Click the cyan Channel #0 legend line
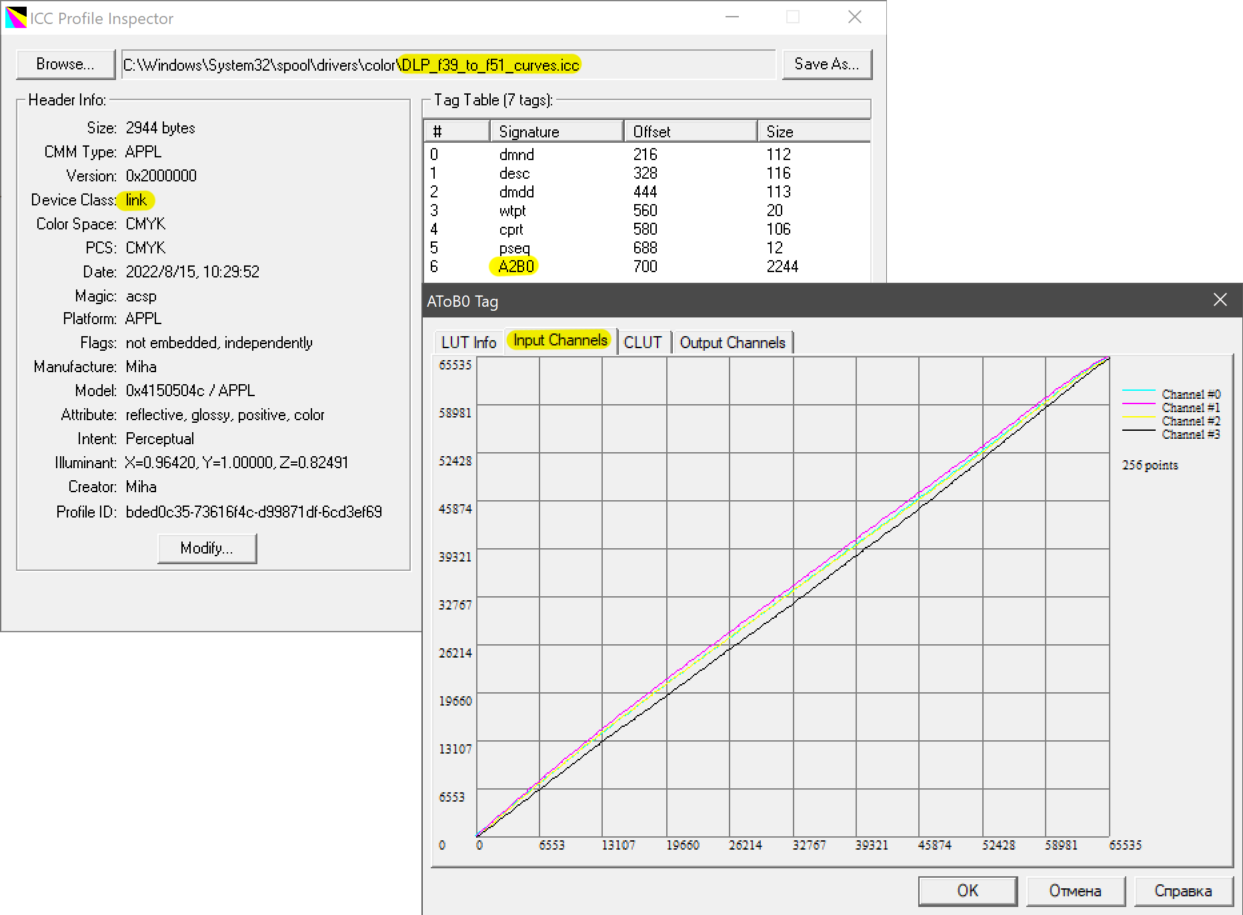The image size is (1243, 915). [x=1138, y=391]
